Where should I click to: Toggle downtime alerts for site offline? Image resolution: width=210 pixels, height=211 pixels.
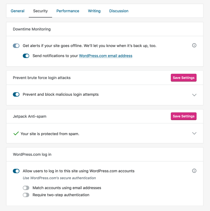[x=16, y=46]
